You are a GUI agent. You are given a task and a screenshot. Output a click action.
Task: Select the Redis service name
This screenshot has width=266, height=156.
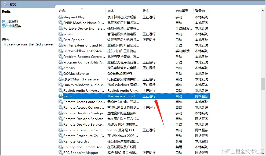coord(68,96)
